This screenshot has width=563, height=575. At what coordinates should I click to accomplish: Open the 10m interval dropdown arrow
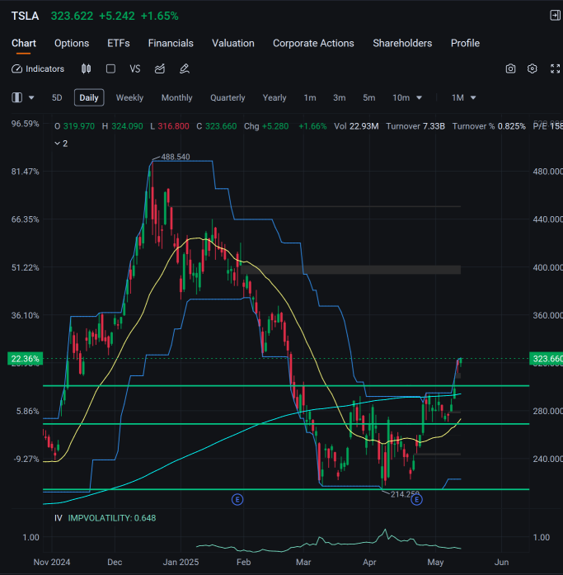click(x=420, y=98)
